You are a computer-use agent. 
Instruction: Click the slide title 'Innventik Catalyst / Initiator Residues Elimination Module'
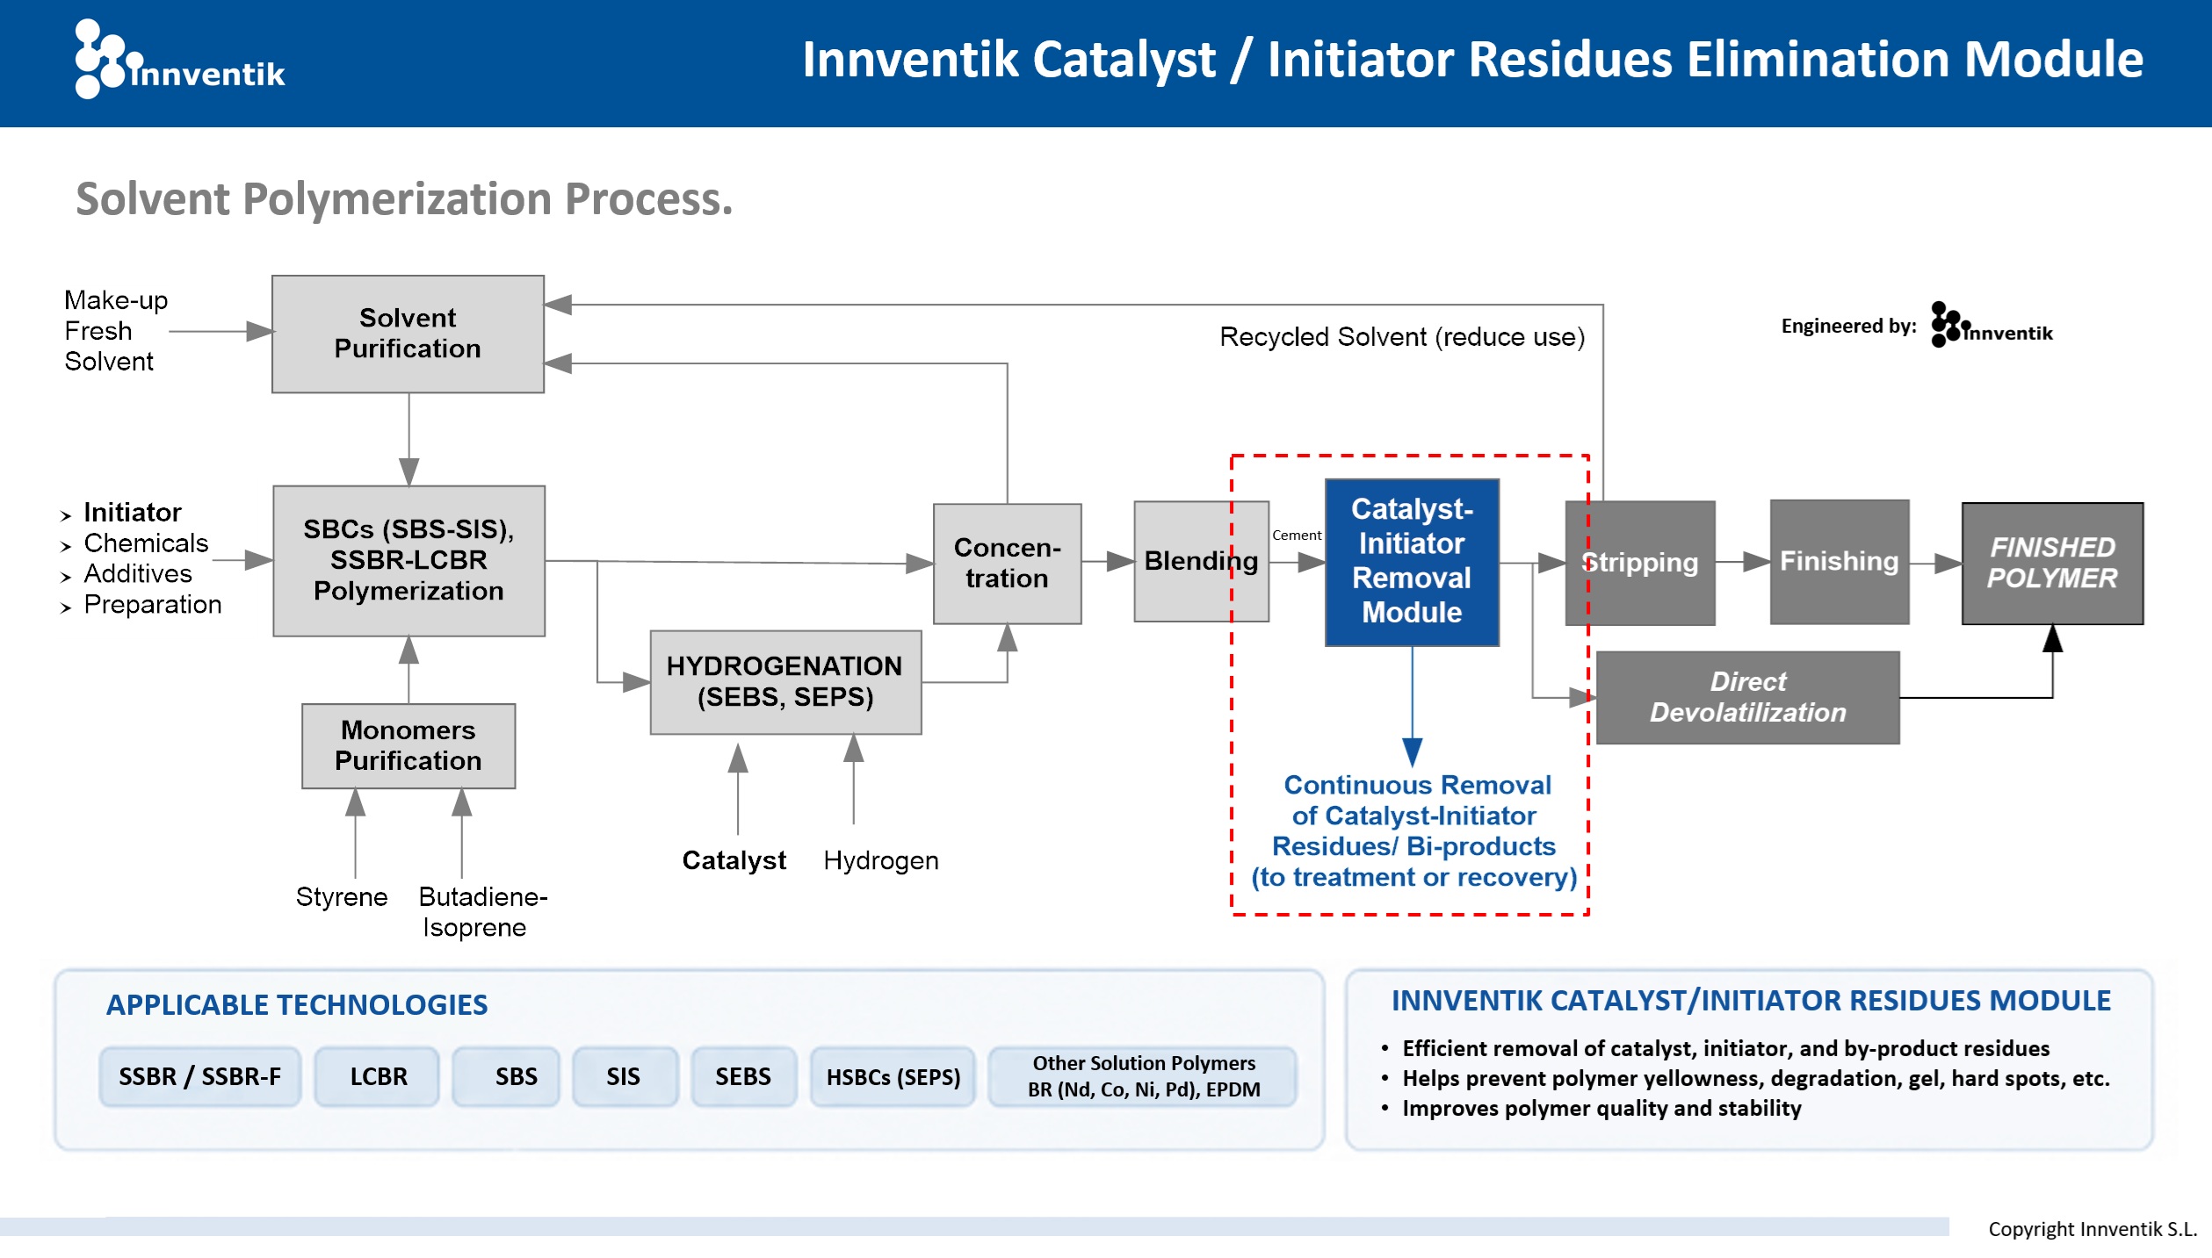tap(1472, 60)
